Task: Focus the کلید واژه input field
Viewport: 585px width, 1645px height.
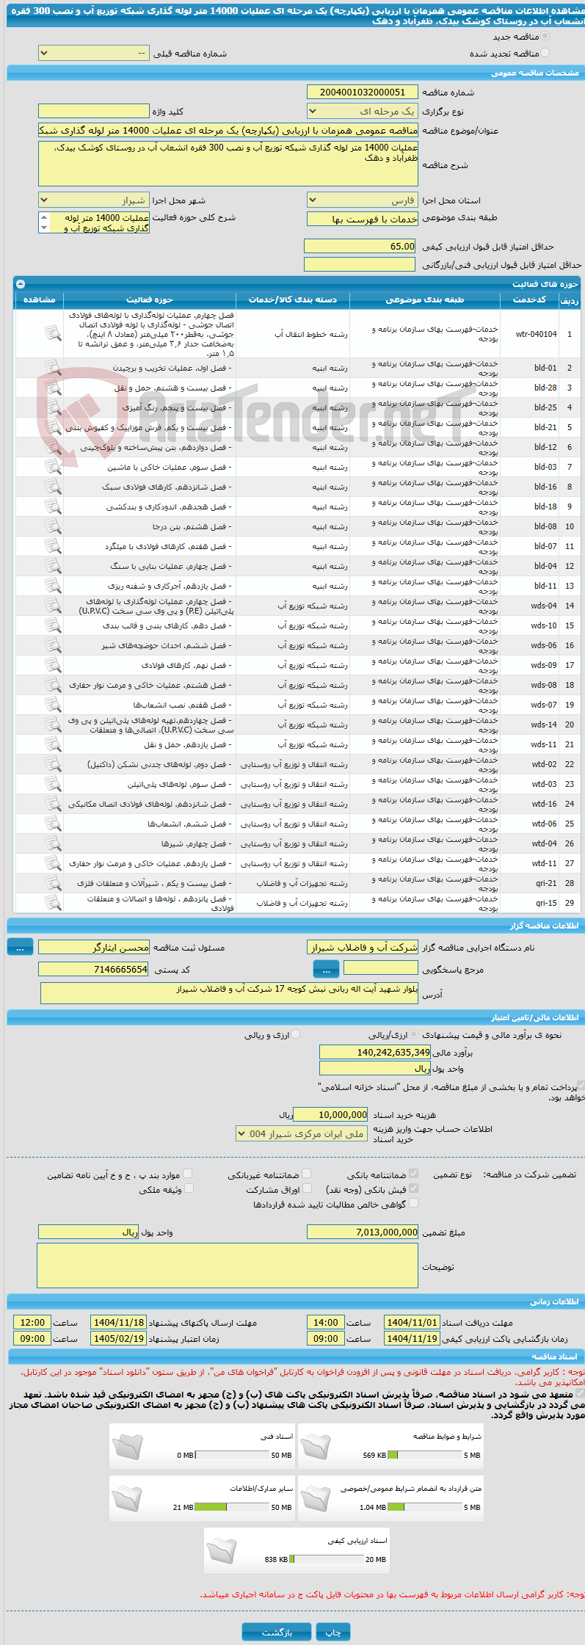Action: coord(93,111)
